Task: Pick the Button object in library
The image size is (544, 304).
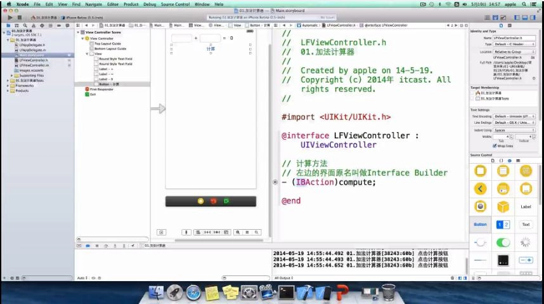Action: coord(480,225)
